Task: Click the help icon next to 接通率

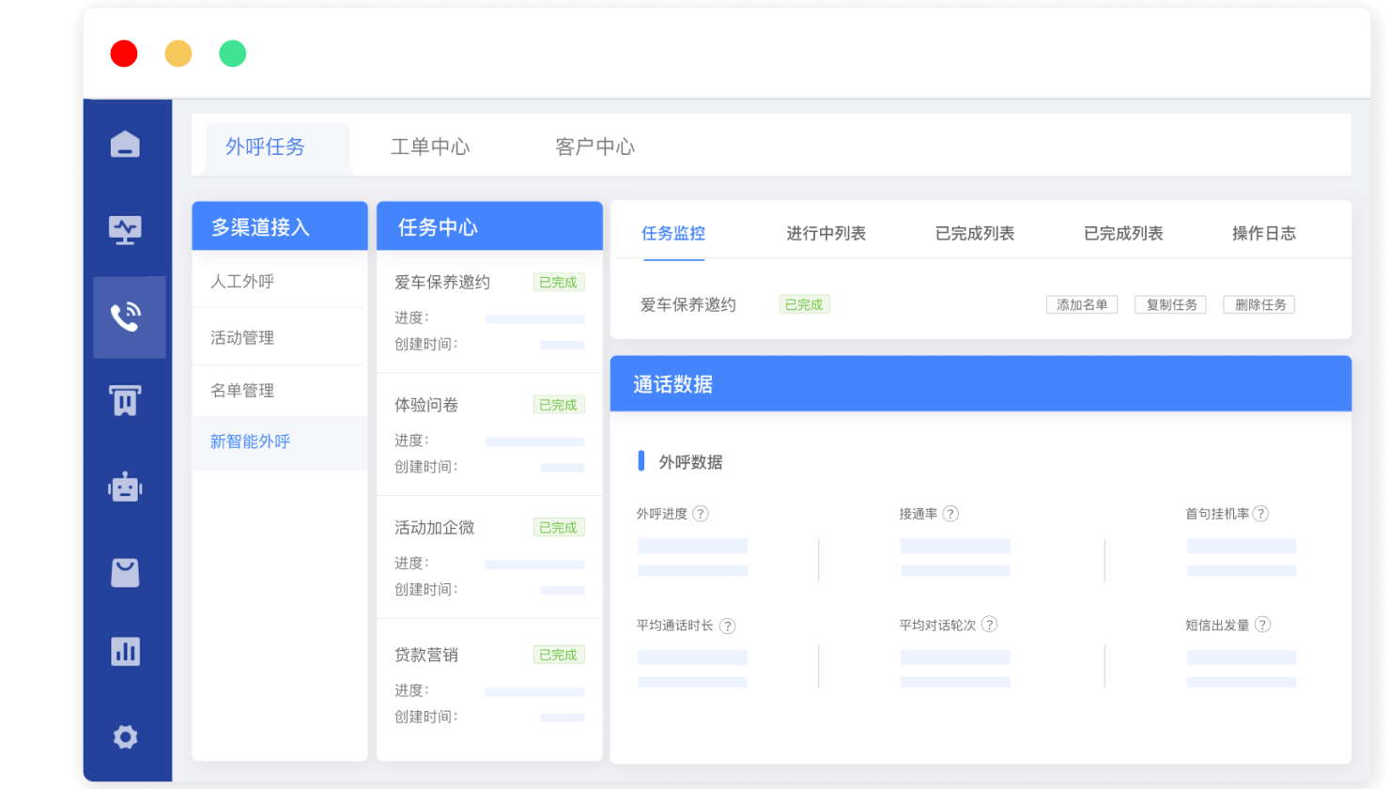Action: [x=950, y=514]
